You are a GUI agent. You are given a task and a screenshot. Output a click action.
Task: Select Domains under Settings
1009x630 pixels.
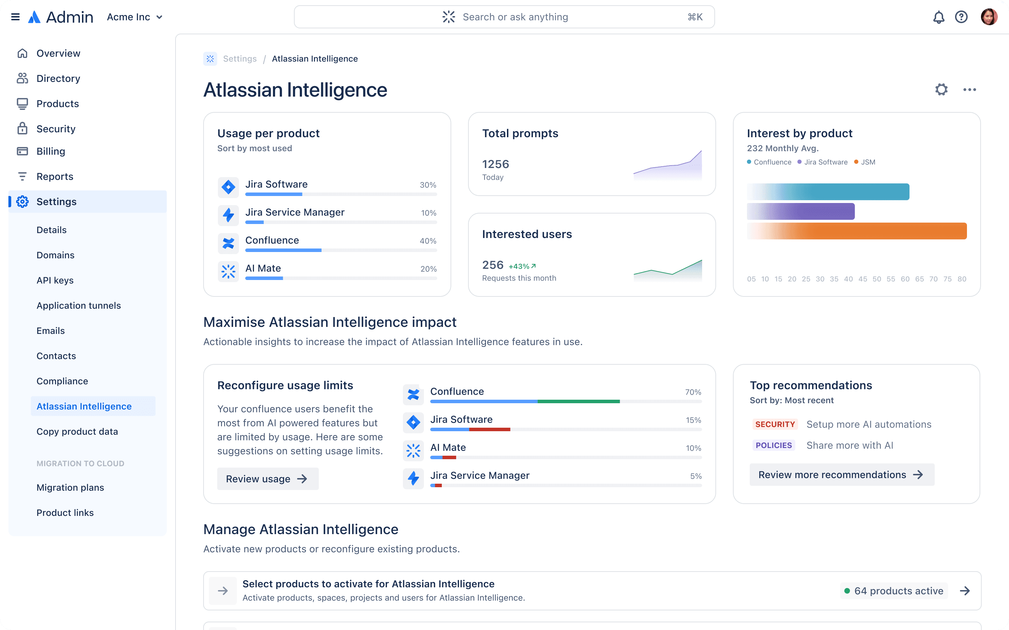[x=55, y=255]
